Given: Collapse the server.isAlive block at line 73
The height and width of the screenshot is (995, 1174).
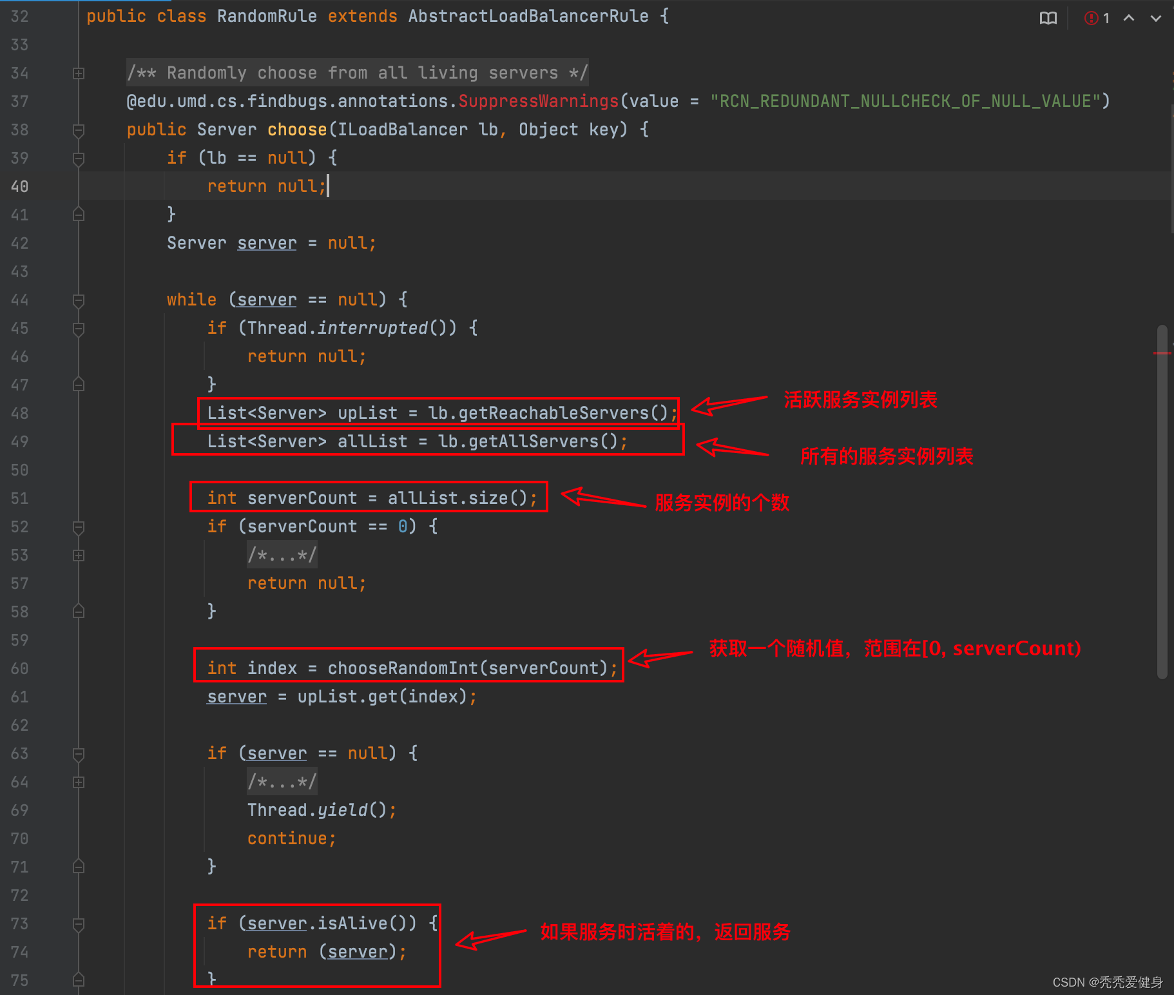Looking at the screenshot, I should [79, 924].
